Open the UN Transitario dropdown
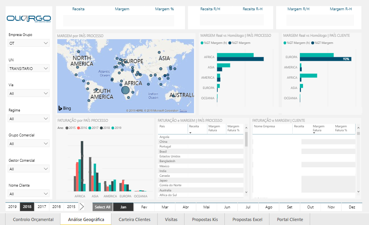This screenshot has width=369, height=225. 29,68
